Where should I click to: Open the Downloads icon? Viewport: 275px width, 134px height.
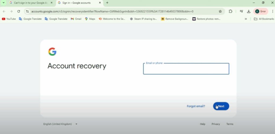(248, 11)
